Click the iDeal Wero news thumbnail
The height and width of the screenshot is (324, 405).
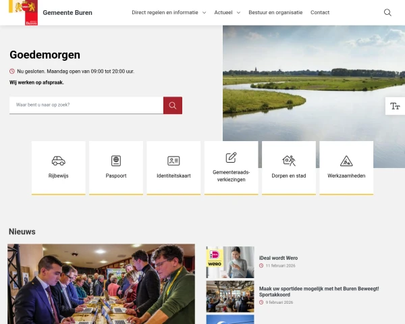(x=230, y=262)
